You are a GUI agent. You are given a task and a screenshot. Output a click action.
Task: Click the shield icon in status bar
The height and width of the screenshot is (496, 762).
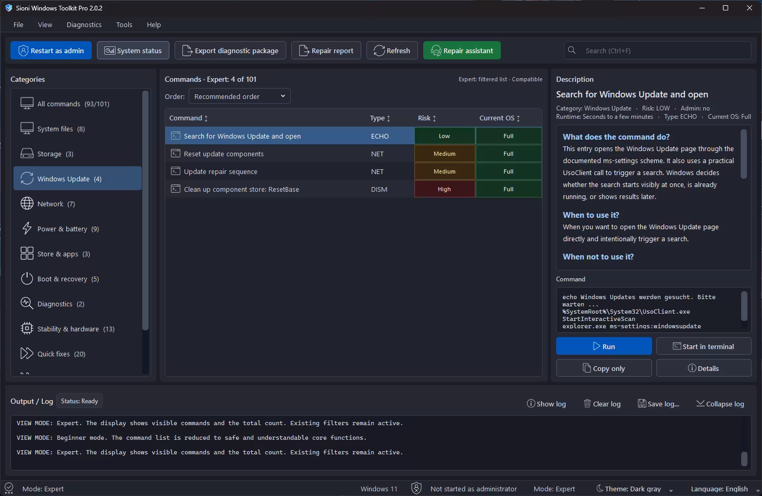416,489
